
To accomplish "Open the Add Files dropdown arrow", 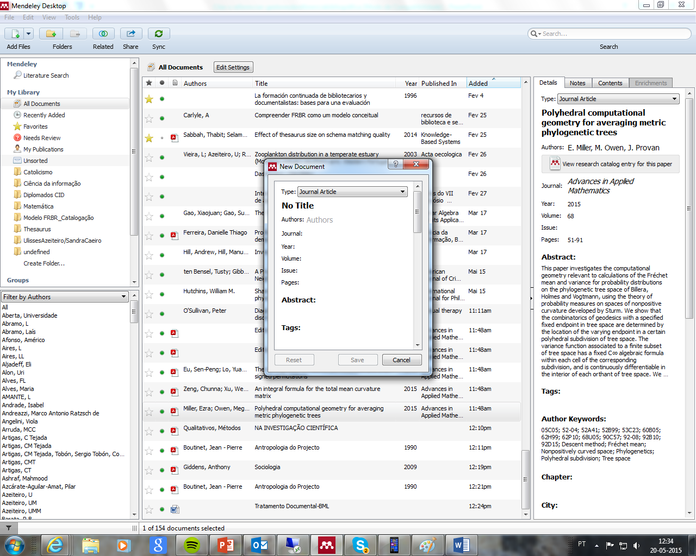I will 29,34.
